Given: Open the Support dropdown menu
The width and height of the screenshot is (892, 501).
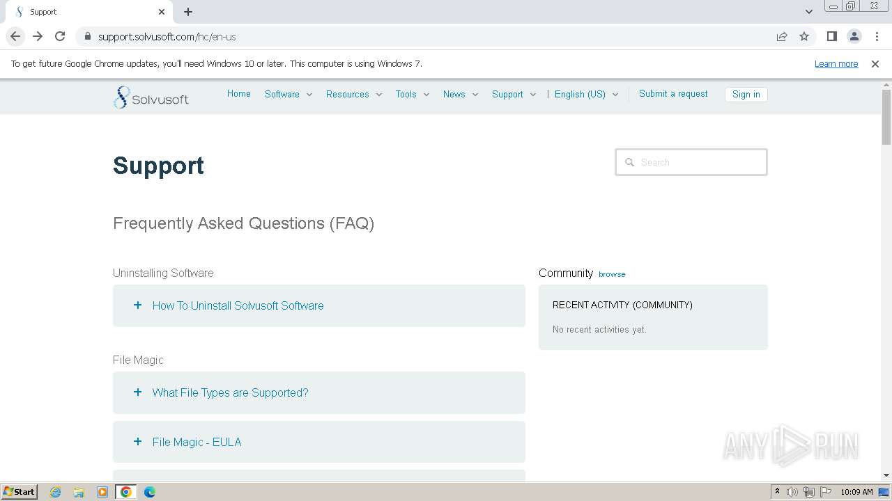Looking at the screenshot, I should click(x=514, y=94).
